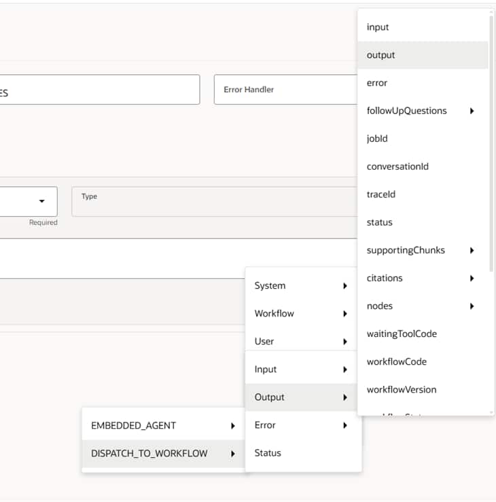
Task: Select the workflowVersion menu item
Action: point(402,389)
